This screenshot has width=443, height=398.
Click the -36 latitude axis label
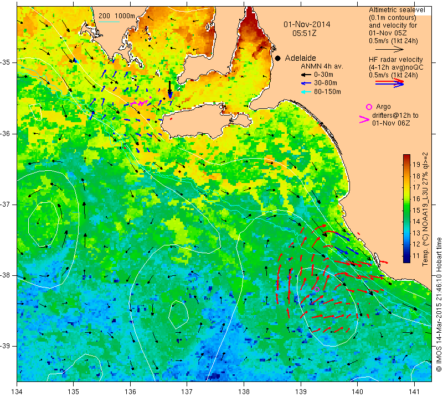[6, 133]
